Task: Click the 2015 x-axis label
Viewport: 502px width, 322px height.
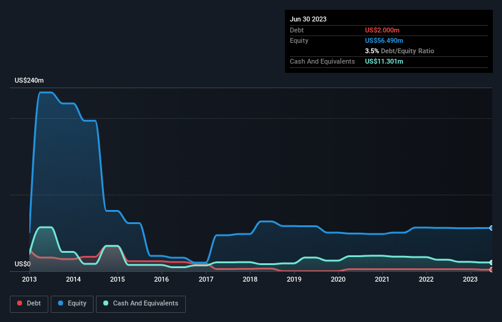Action: pos(117,279)
